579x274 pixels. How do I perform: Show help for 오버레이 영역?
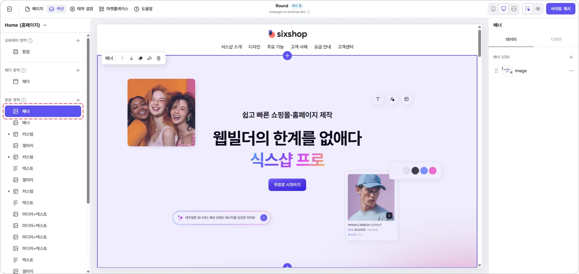(x=30, y=41)
